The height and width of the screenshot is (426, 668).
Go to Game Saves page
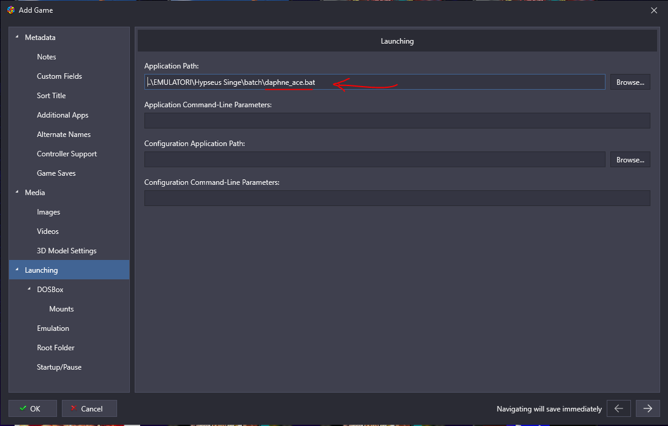pos(56,173)
